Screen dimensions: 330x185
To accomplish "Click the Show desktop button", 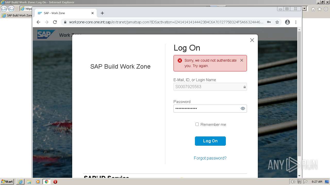I will coord(327,182).
